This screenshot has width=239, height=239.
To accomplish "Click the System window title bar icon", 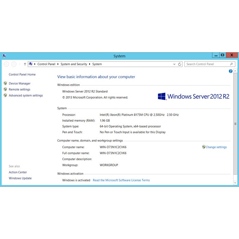I will 4,56.
